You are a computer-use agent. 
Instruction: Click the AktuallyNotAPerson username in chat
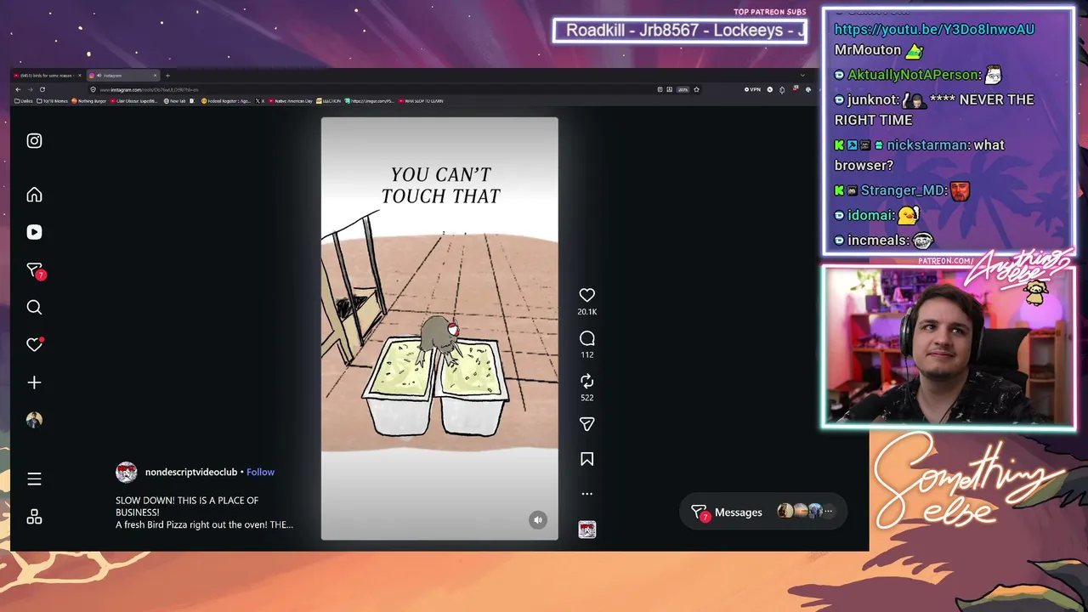(x=913, y=76)
